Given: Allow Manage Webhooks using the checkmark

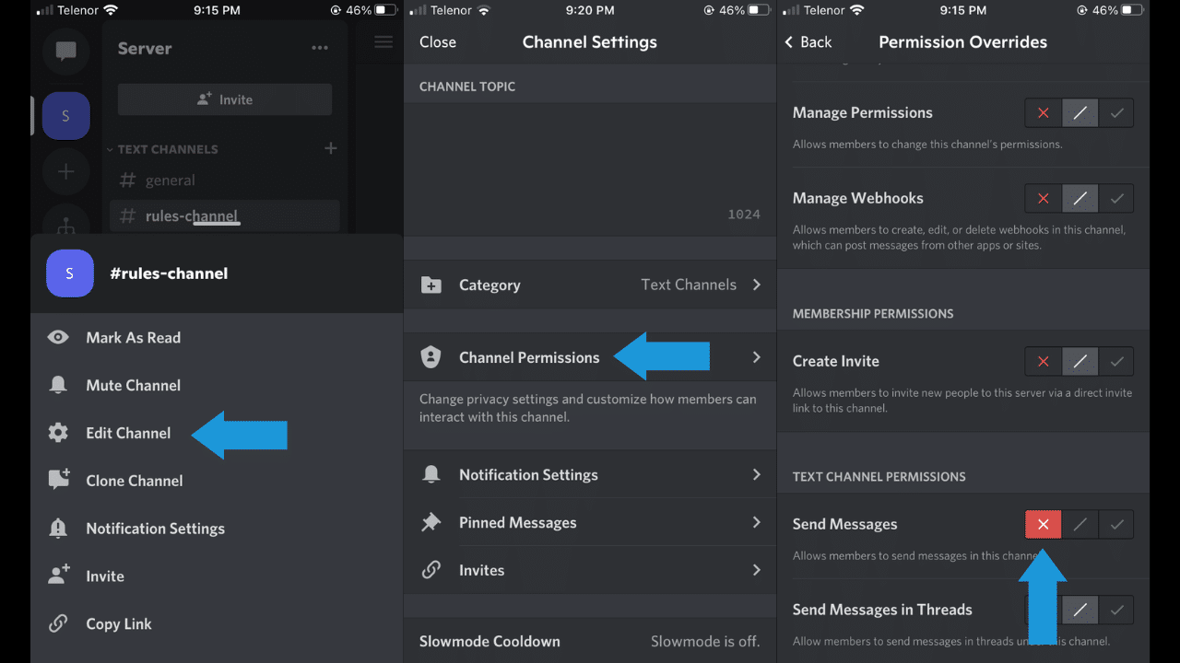Looking at the screenshot, I should click(x=1116, y=198).
